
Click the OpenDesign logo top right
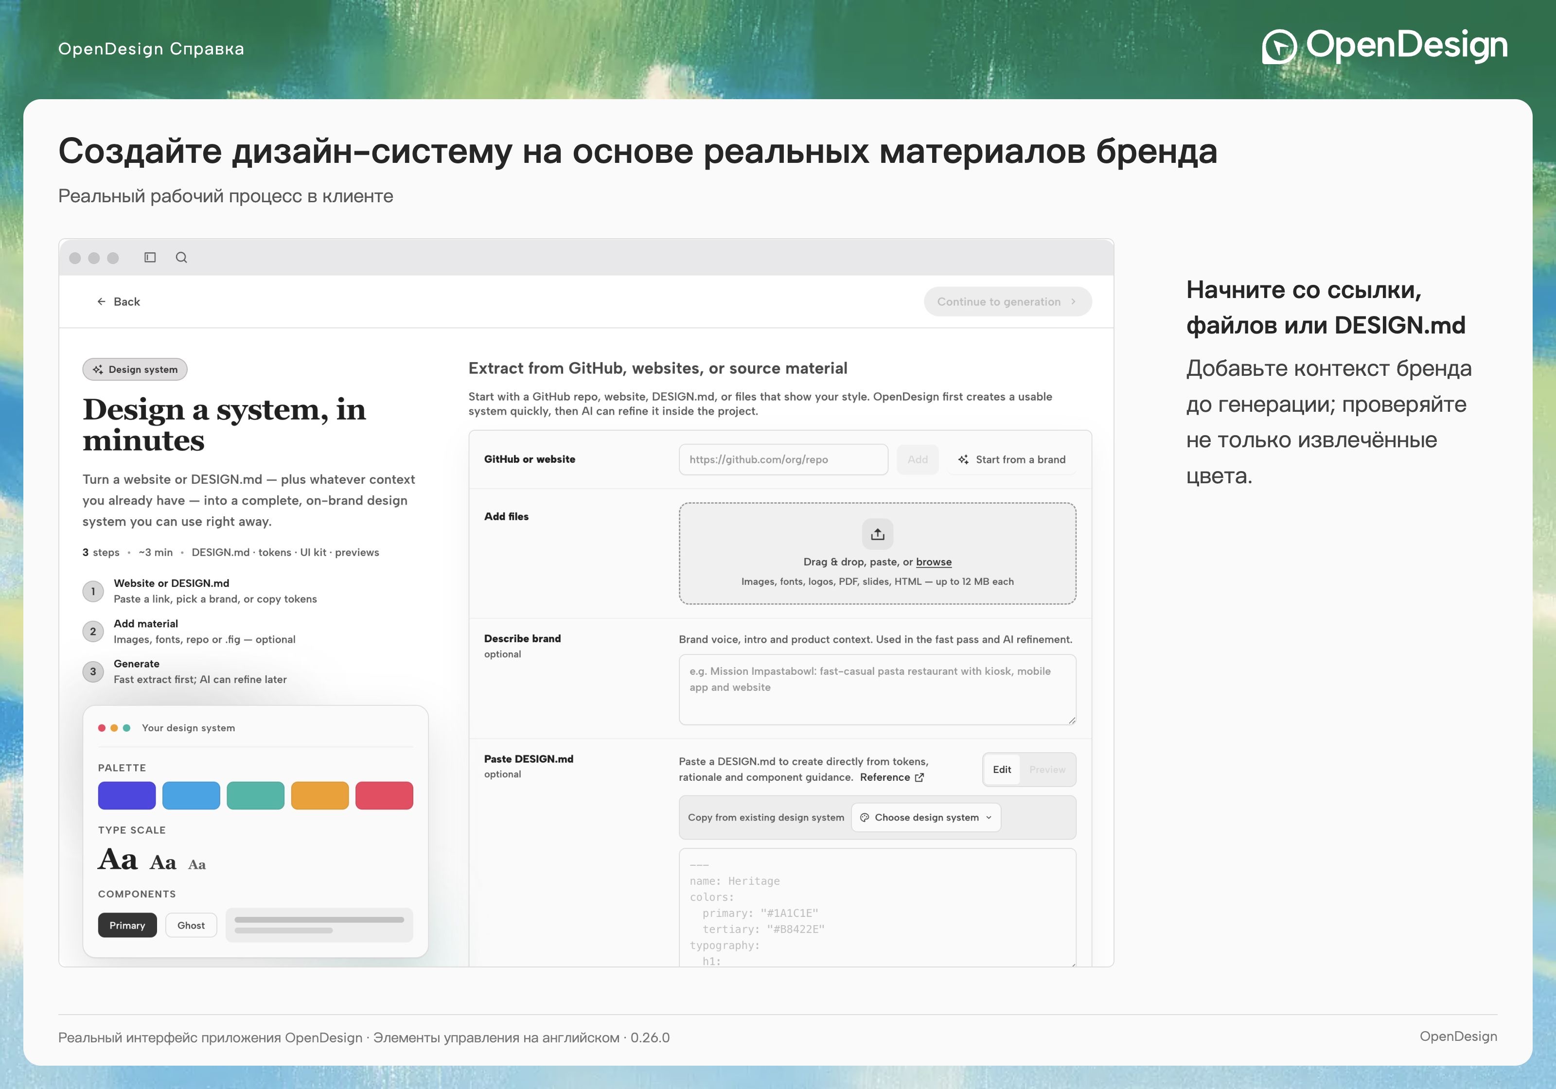(1384, 46)
